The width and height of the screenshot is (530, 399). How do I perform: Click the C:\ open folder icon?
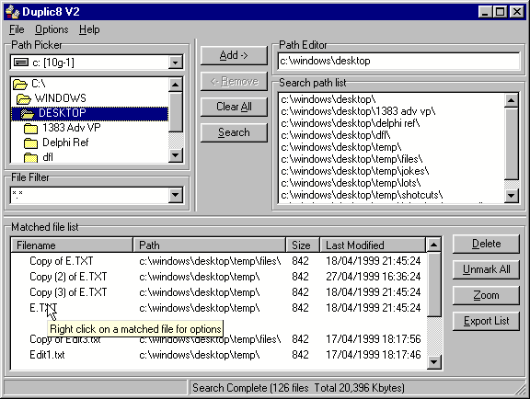[x=20, y=85]
